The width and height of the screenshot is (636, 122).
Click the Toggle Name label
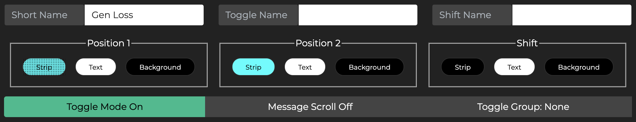click(x=256, y=15)
